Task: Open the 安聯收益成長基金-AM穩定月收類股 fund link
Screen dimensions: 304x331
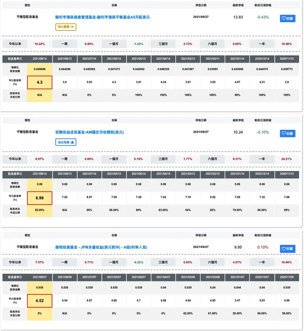Action: click(x=90, y=132)
